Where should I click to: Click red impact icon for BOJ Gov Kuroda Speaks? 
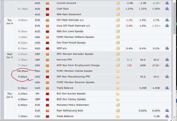pos(47,94)
